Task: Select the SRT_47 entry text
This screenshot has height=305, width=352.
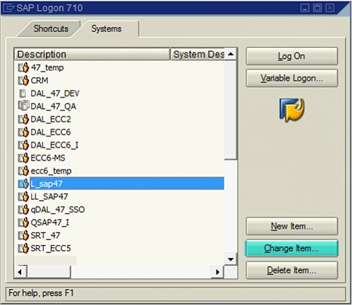Action: pos(45,235)
